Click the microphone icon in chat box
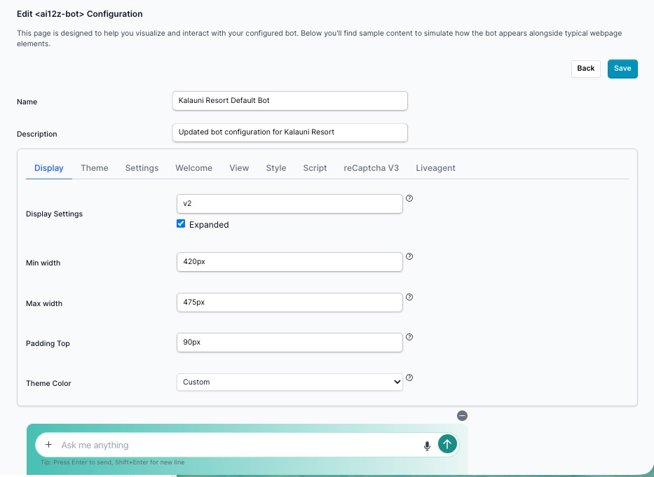 pyautogui.click(x=427, y=445)
